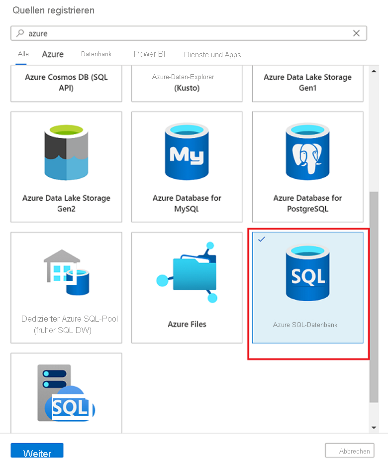
Task: Clear the azure search text
Action: click(357, 33)
